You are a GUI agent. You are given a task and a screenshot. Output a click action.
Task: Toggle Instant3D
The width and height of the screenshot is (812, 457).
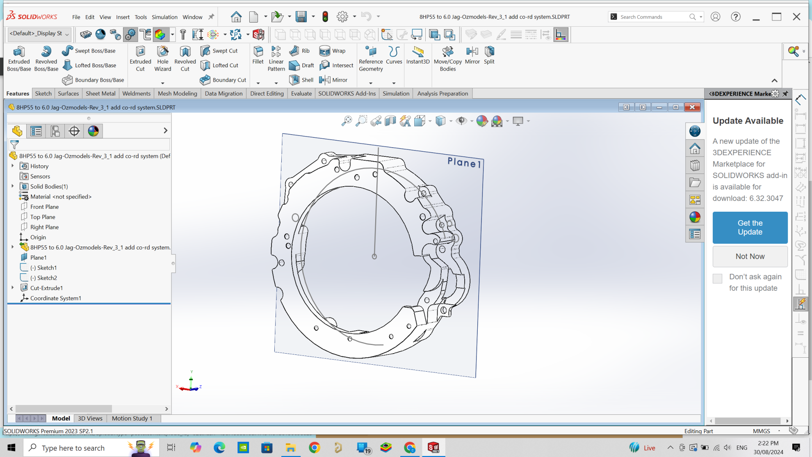[x=417, y=55]
